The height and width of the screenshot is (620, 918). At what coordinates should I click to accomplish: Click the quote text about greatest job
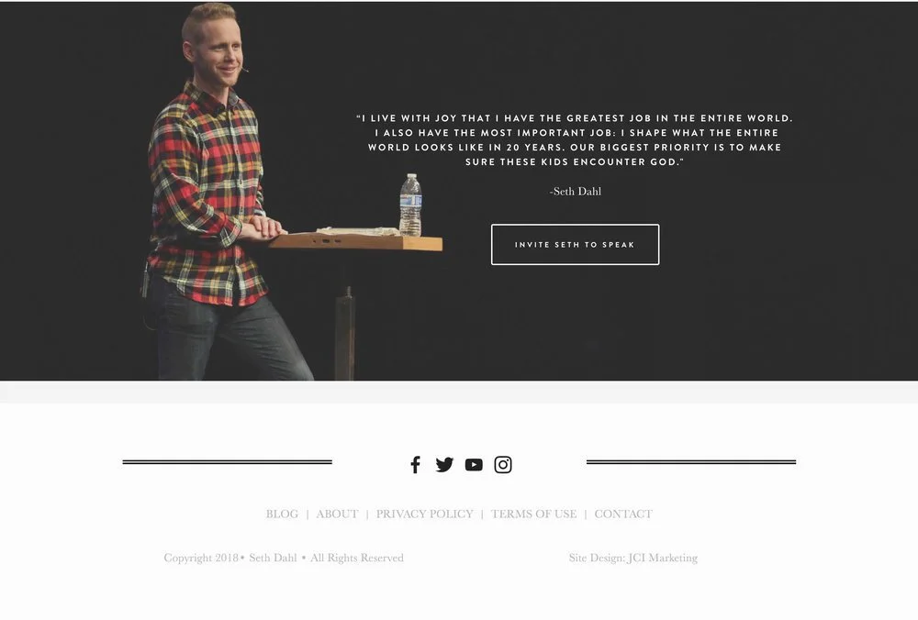[x=575, y=139]
